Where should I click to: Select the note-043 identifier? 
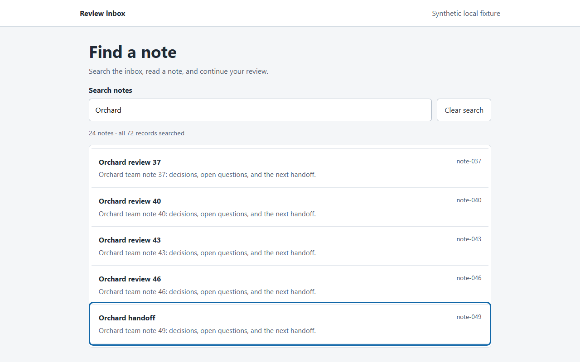tap(469, 239)
